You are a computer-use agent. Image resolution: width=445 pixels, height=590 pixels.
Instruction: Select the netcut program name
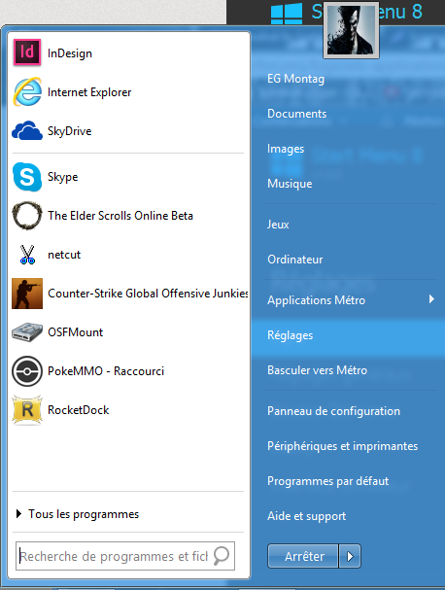pos(64,255)
